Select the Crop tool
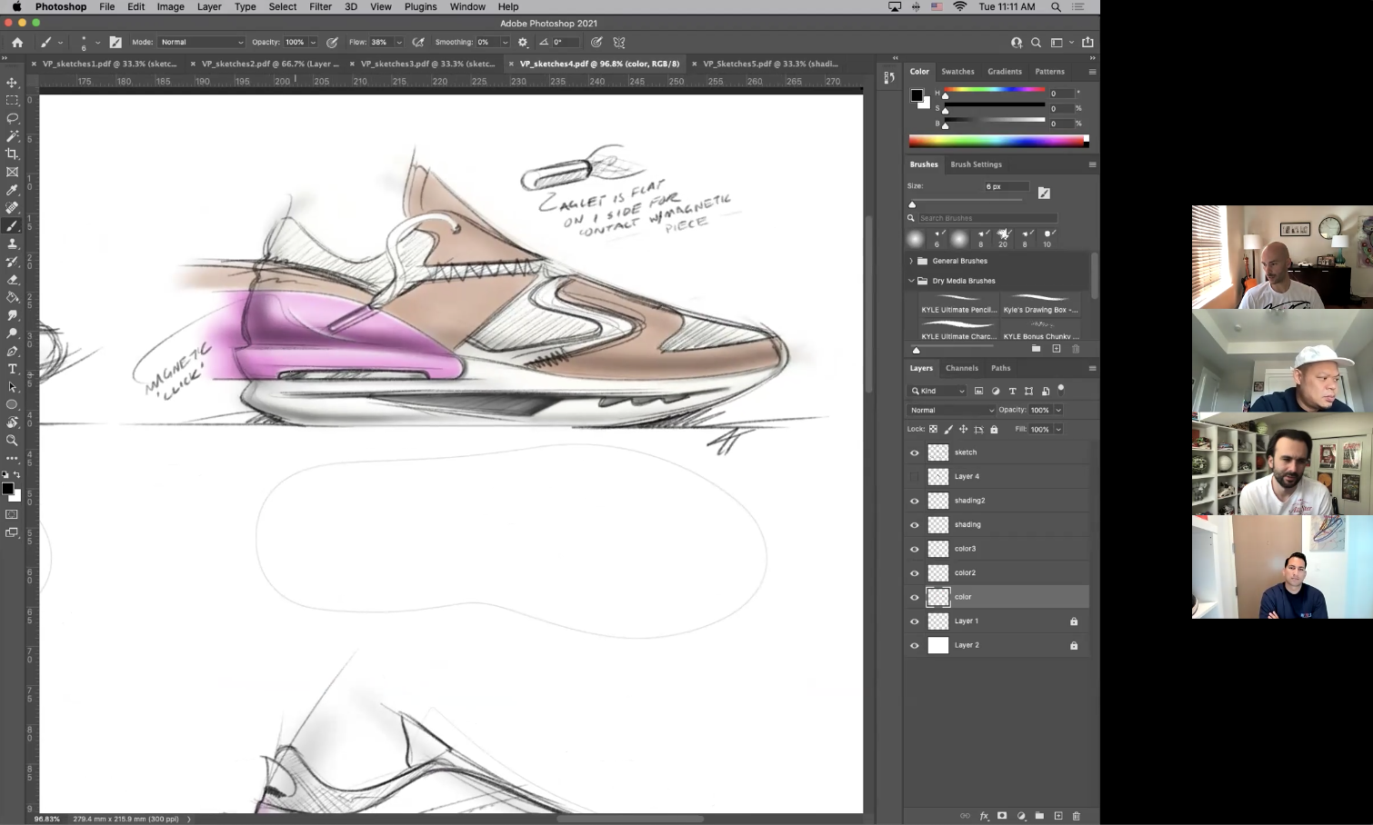Viewport: 1373px width, 825px height. coord(12,154)
